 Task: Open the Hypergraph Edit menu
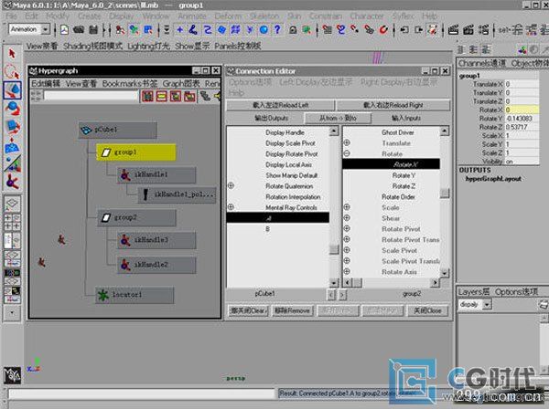click(46, 83)
